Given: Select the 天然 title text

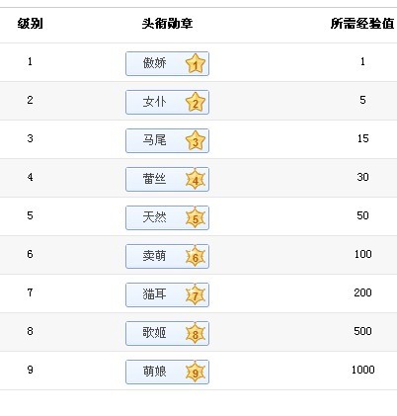Looking at the screenshot, I should (154, 217).
